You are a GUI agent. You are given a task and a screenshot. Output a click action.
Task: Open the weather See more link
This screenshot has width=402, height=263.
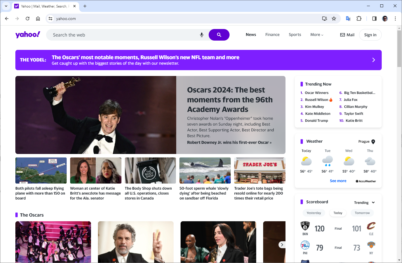338,181
